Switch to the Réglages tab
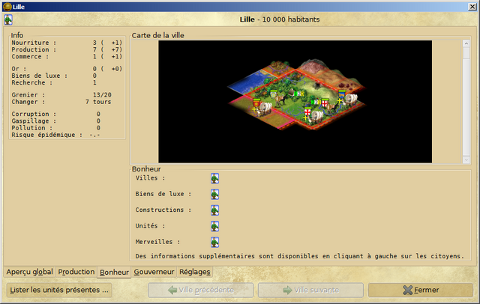Image resolution: width=480 pixels, height=304 pixels. (195, 272)
